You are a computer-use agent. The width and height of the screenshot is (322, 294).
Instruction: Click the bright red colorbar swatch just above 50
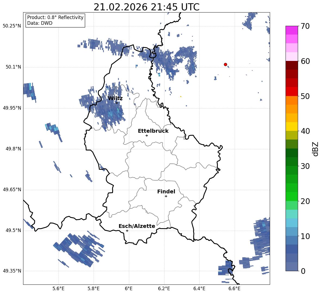point(292,92)
